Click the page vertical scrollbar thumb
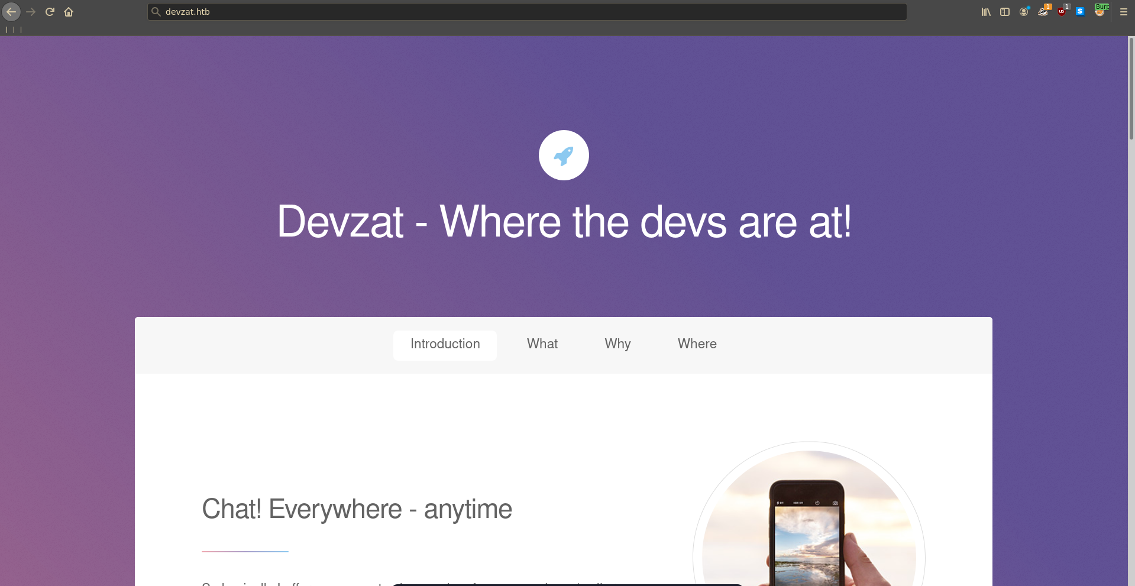Screen dimensions: 1135x586 pyautogui.click(x=1131, y=89)
